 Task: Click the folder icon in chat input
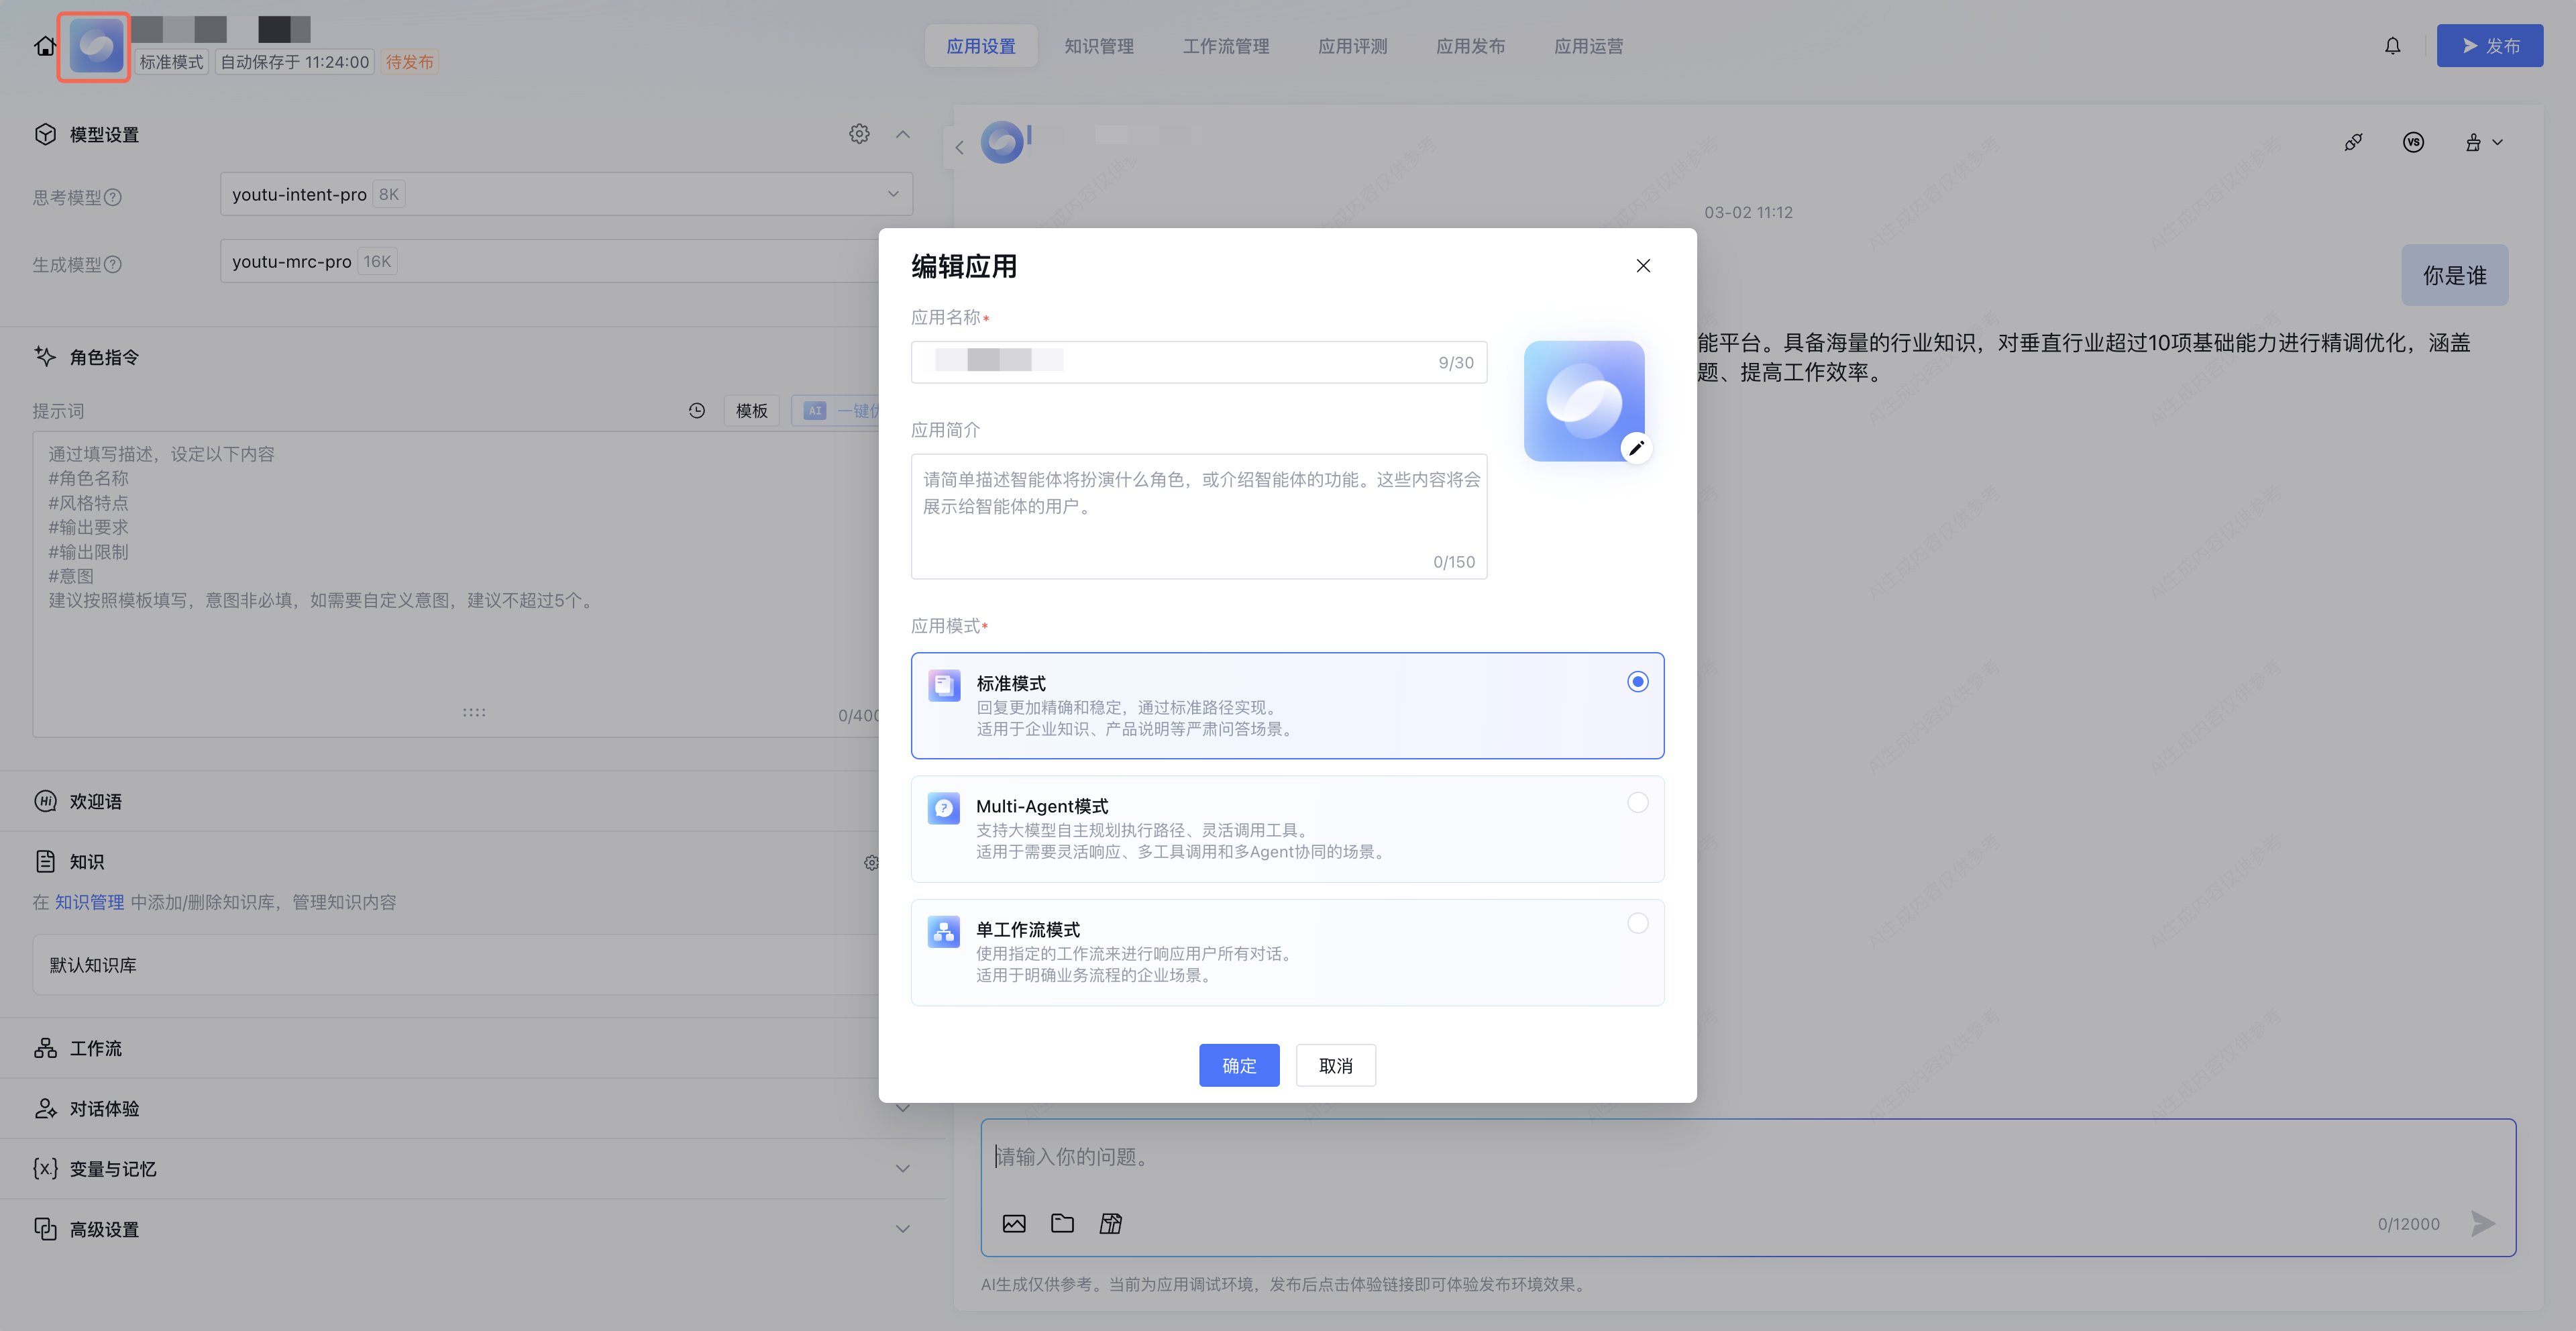(1062, 1223)
